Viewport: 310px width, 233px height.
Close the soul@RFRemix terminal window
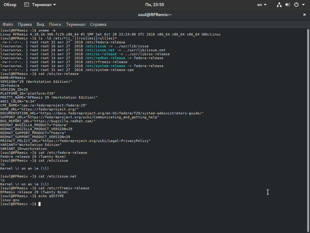pyautogui.click(x=305, y=15)
